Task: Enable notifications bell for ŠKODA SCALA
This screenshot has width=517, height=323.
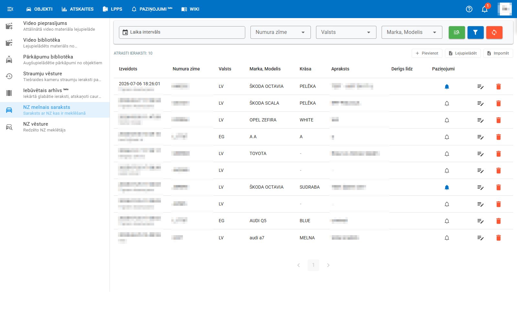Action: pos(447,103)
